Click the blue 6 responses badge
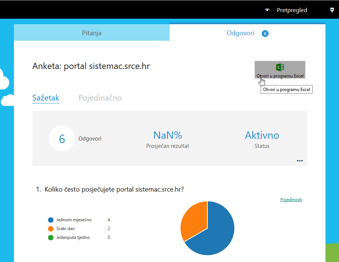The width and height of the screenshot is (339, 262). (265, 33)
